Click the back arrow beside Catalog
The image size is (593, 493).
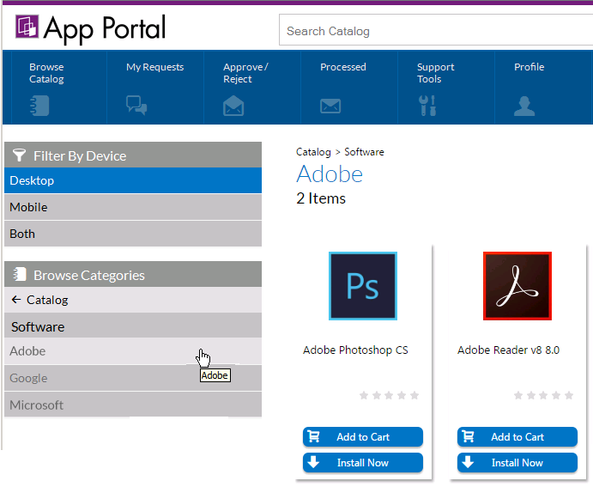coord(16,300)
